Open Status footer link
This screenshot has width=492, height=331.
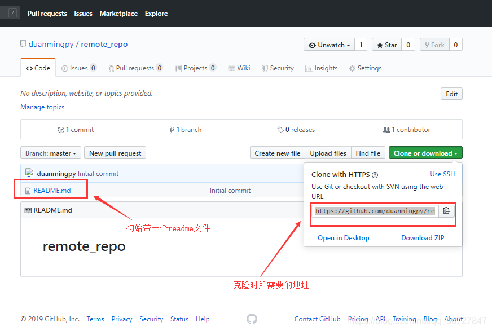179,319
